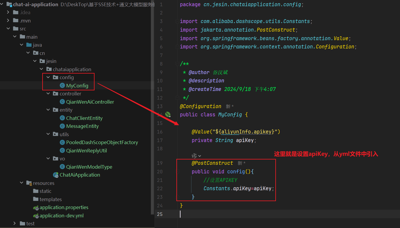Click the blue java source root folder icon

[29, 45]
